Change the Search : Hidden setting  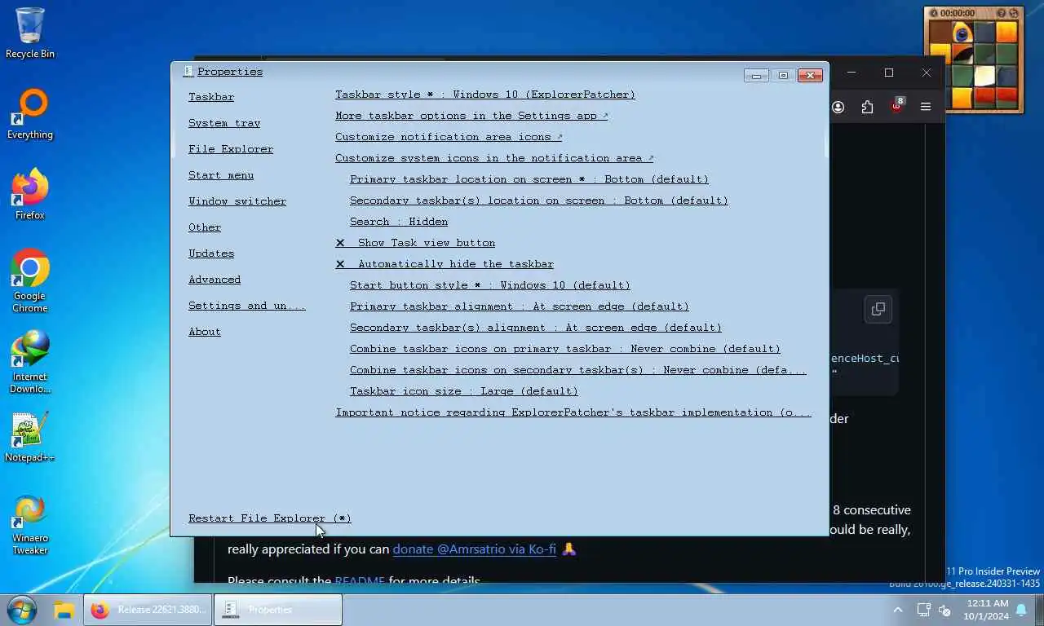pyautogui.click(x=399, y=222)
